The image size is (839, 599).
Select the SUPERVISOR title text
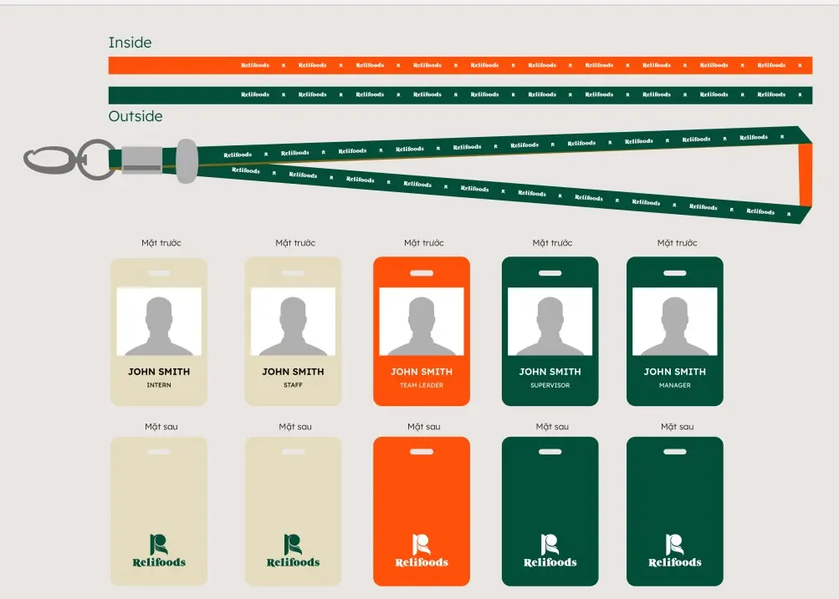click(550, 385)
